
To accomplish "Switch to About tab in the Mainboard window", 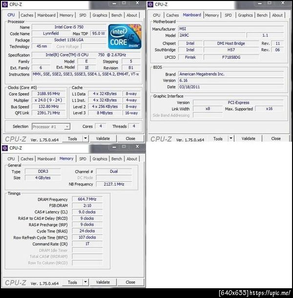I will pos(277,15).
